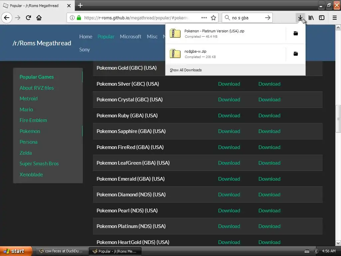Click the page vertical scrollbar thumb
Image resolution: width=341 pixels, height=256 pixels.
click(x=338, y=119)
